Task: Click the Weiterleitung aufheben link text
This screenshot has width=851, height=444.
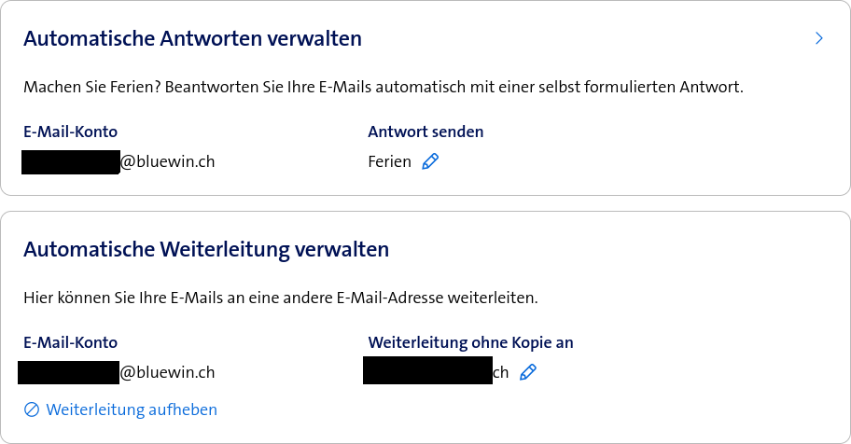Action: coord(132,409)
